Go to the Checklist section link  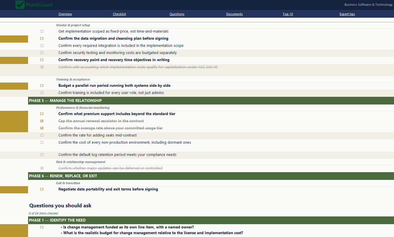[x=119, y=14]
